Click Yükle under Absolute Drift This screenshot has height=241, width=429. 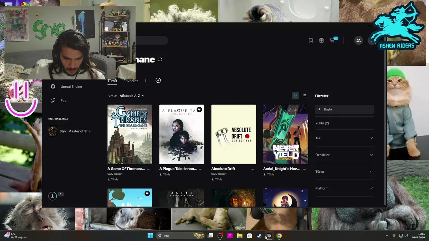[x=217, y=179]
